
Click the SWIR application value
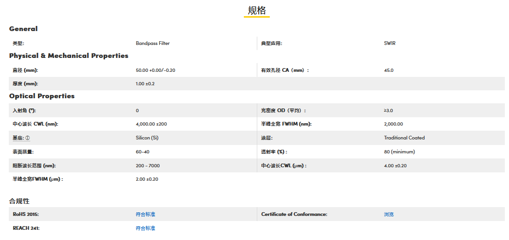390,44
